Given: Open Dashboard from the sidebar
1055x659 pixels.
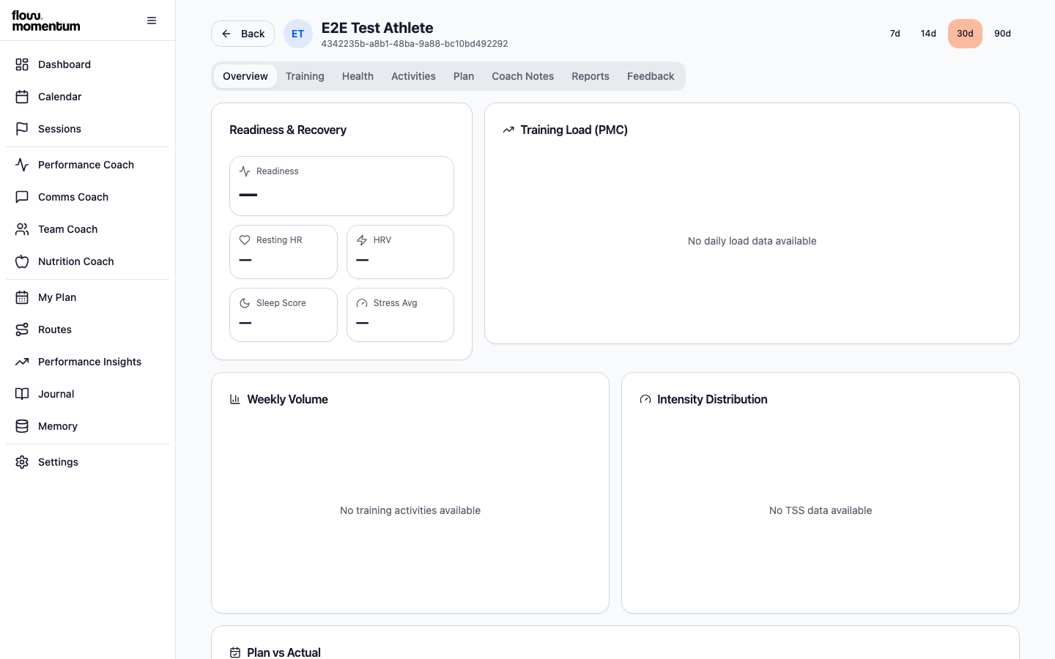Looking at the screenshot, I should pos(88,64).
